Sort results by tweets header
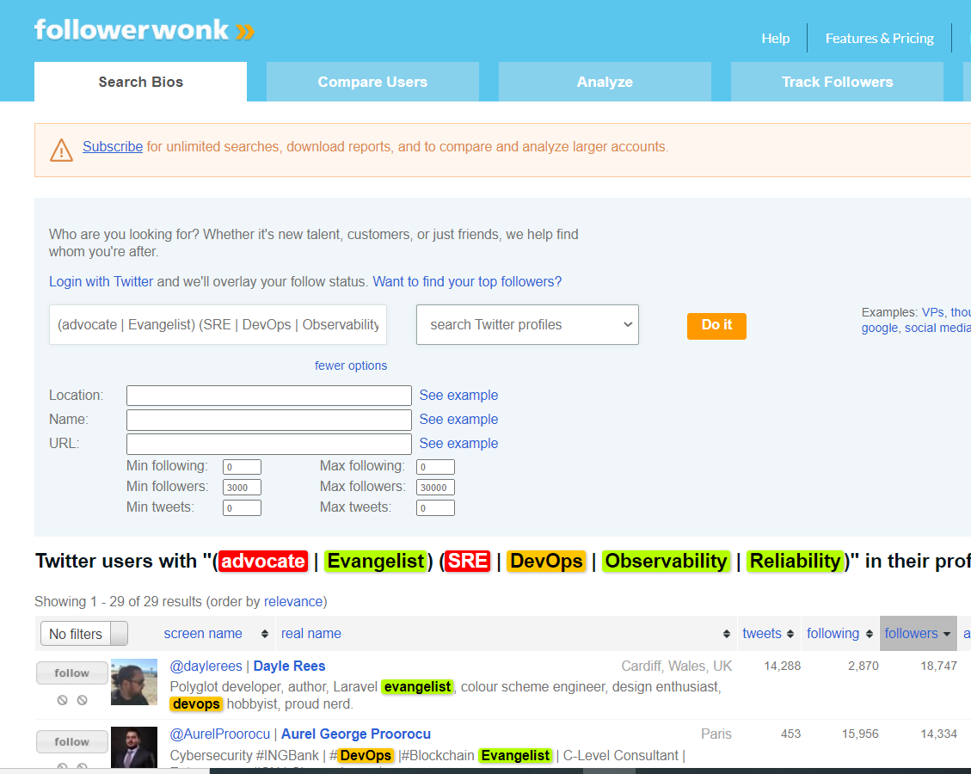971x774 pixels. [x=762, y=634]
